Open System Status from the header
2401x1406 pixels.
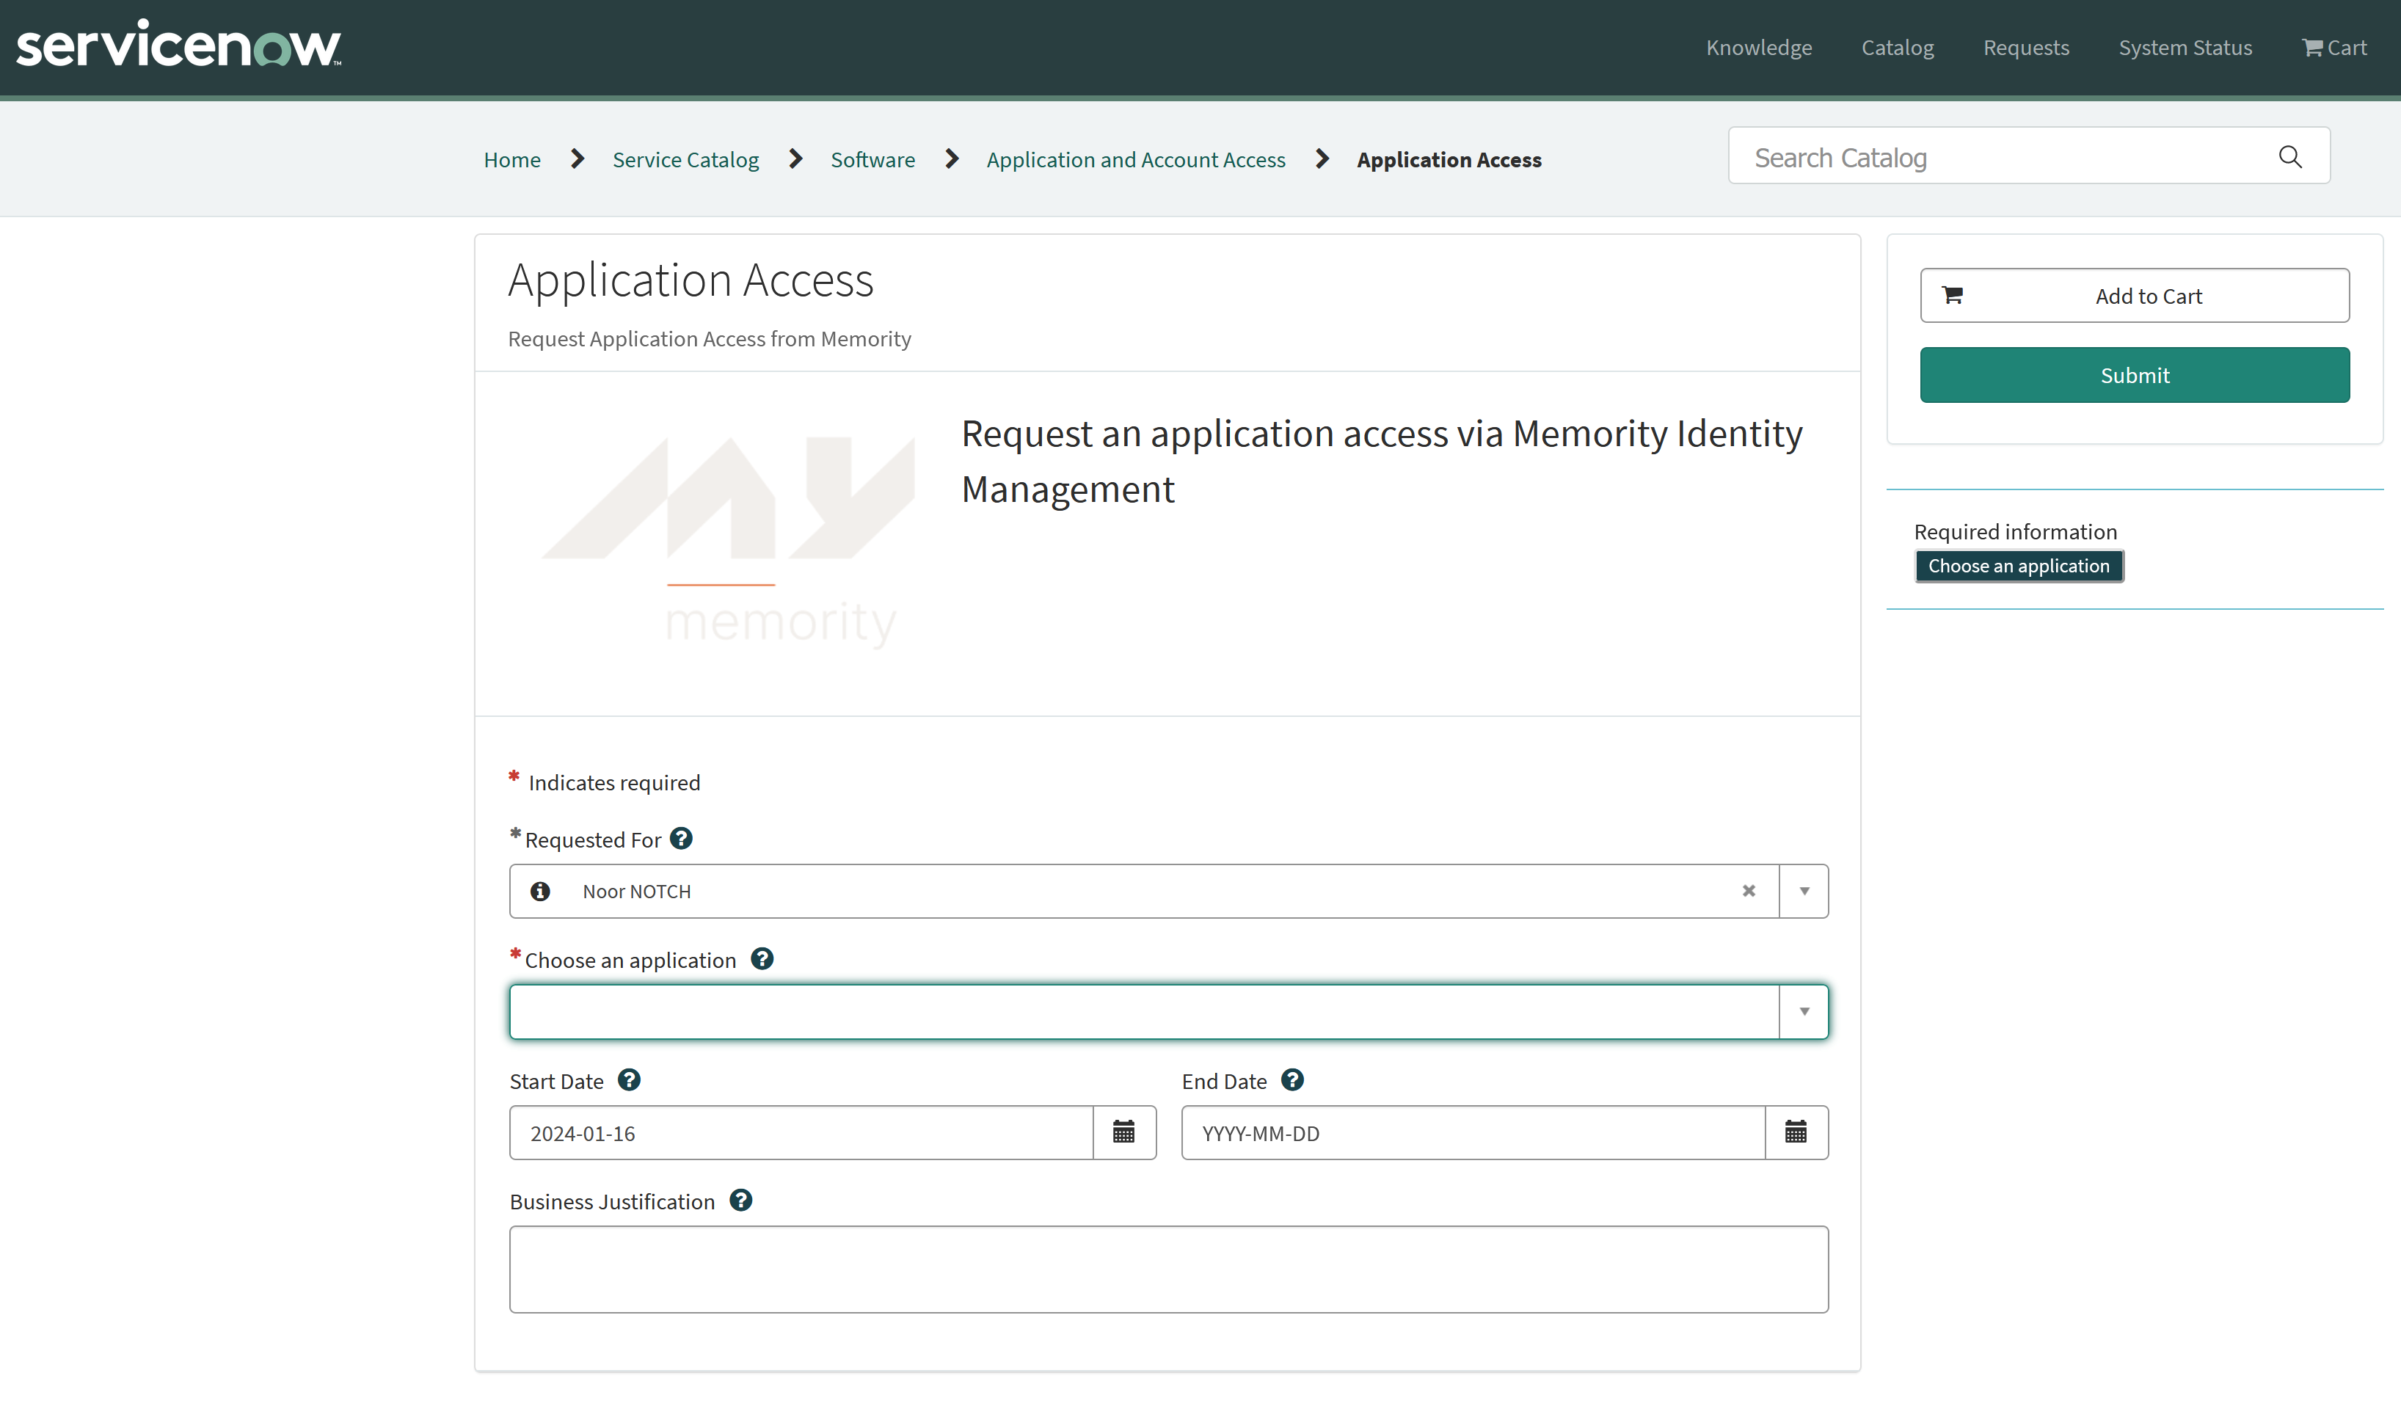(x=2185, y=48)
